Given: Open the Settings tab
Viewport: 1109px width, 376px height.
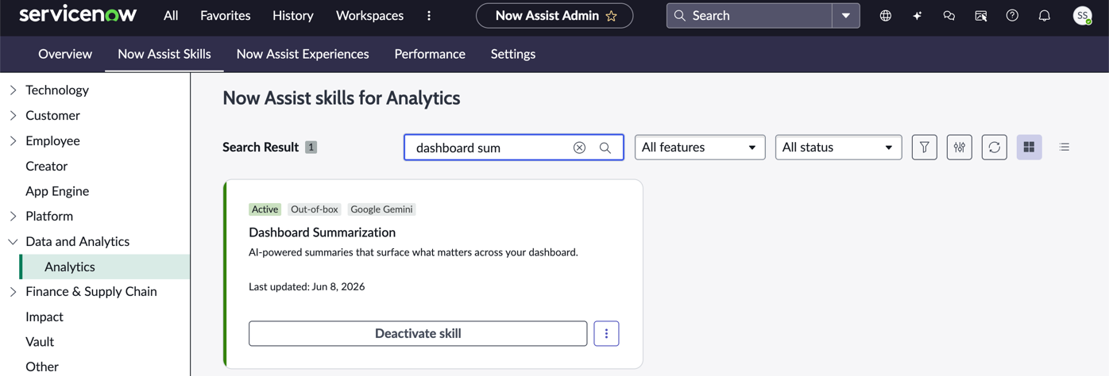Looking at the screenshot, I should tap(513, 54).
